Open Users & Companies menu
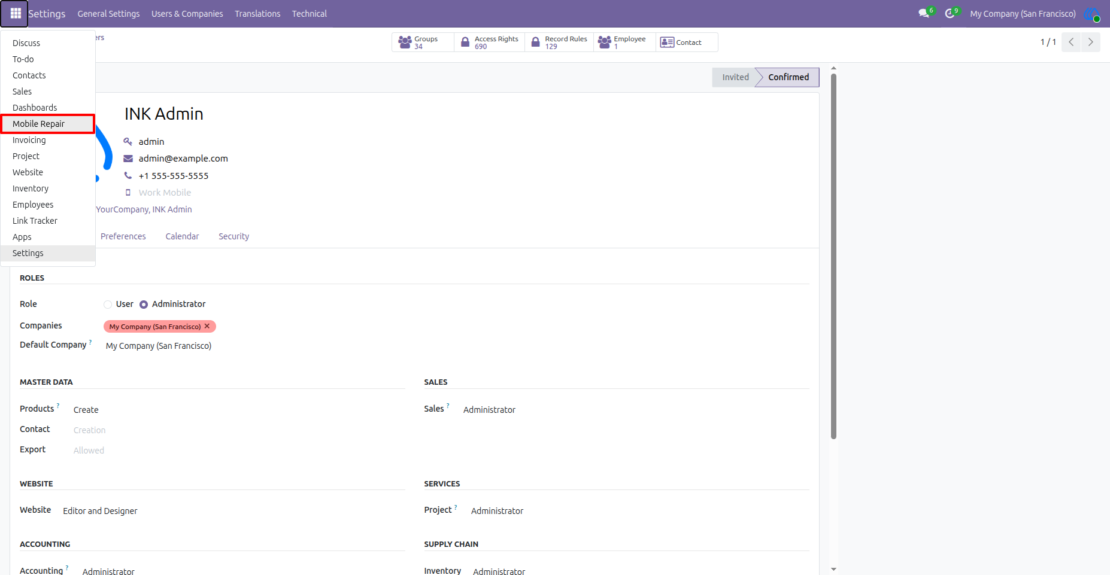 (187, 14)
